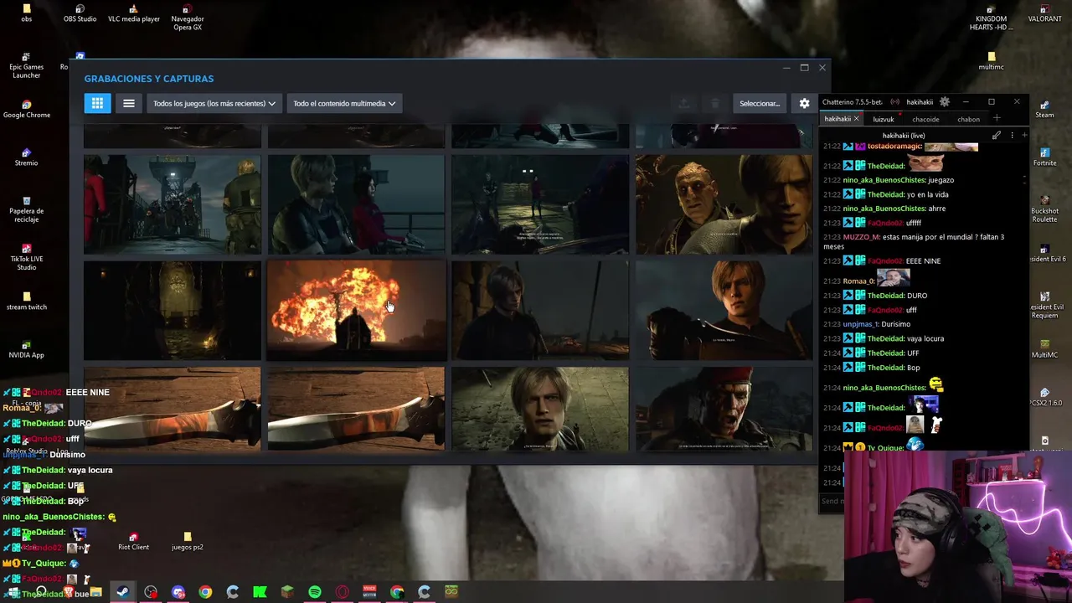Open Minecraft block icon on taskbar

[x=287, y=591]
